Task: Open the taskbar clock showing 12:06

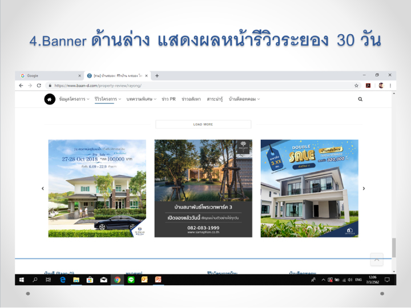Action: coord(372,279)
